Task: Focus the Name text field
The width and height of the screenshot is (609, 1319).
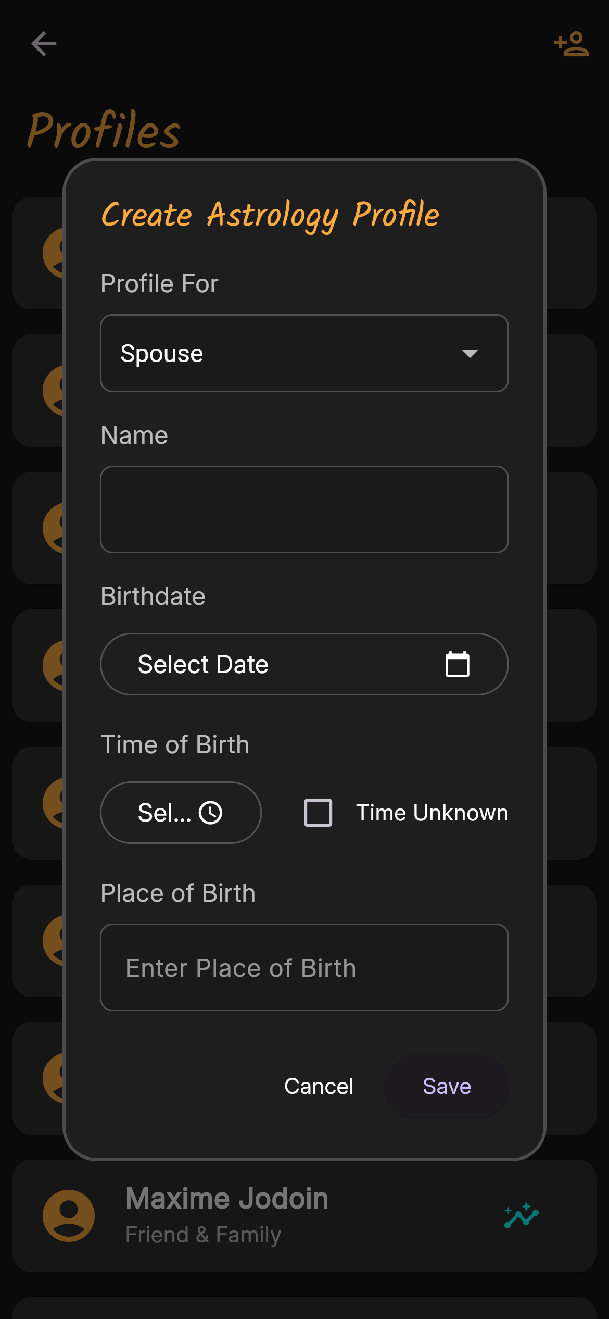Action: (304, 509)
